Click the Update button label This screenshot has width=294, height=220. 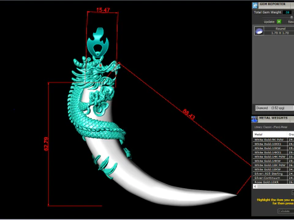tap(269, 22)
